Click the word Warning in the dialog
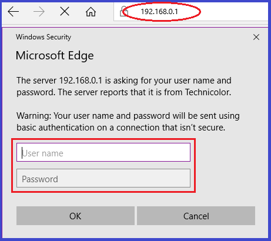The height and width of the screenshot is (241, 271). (34, 116)
